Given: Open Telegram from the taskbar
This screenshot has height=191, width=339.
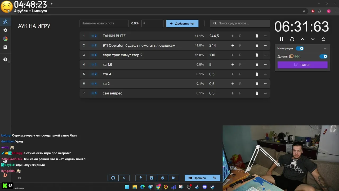Looking at the screenshot, I should coord(150,187).
